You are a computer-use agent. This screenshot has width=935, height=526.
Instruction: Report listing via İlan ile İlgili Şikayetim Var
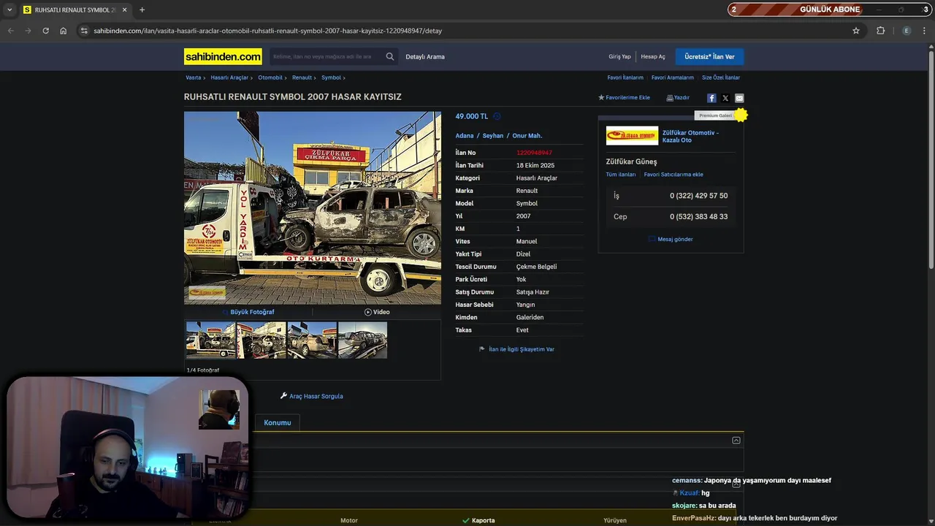pyautogui.click(x=517, y=349)
